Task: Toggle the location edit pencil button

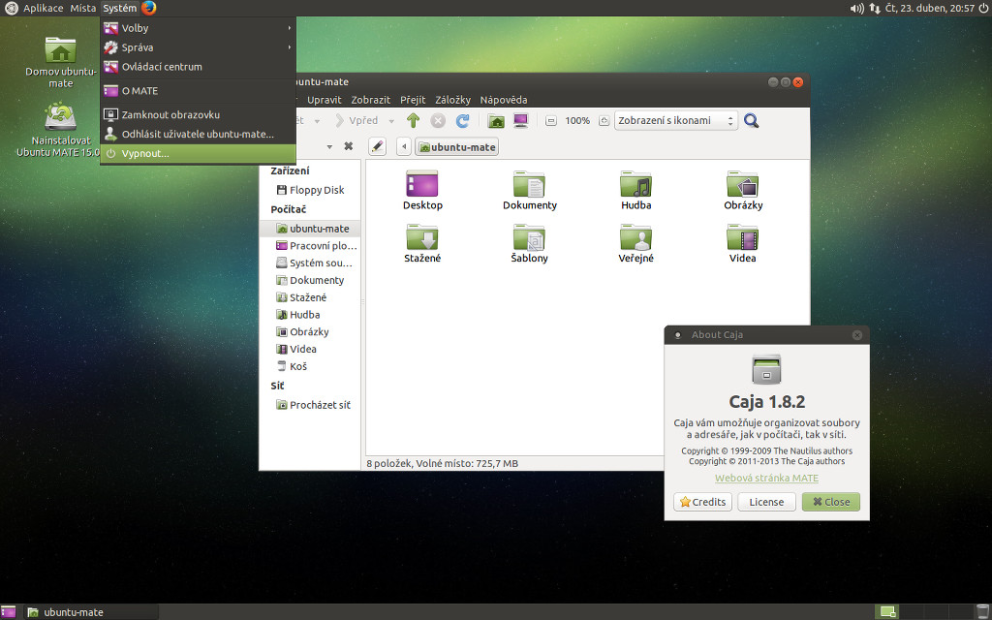Action: pos(377,147)
